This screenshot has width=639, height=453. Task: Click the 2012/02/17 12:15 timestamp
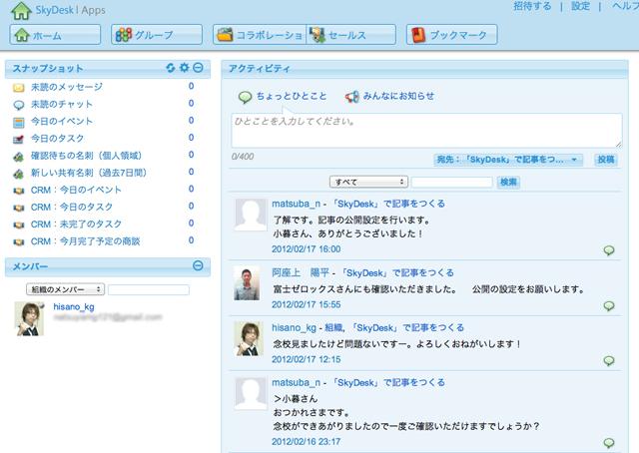tap(307, 359)
